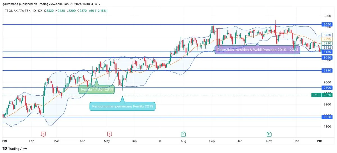Click the green 2370 last price label
337x153 pixels.
[x=327, y=95]
